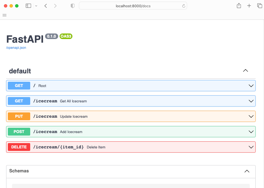The image size is (264, 188).
Task: Click the FastAPI title
Action: (25, 39)
